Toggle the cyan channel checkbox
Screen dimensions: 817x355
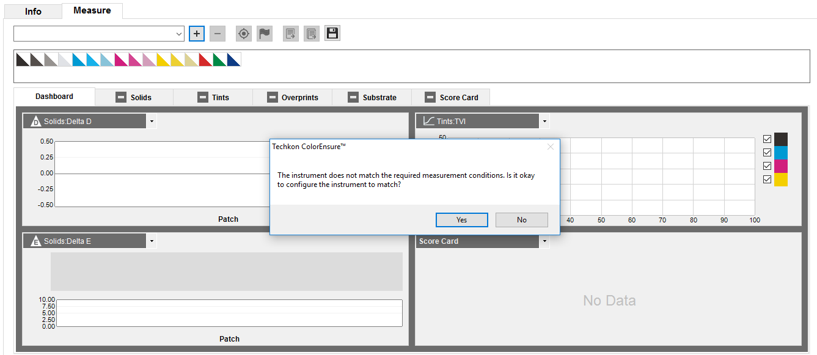coord(768,153)
